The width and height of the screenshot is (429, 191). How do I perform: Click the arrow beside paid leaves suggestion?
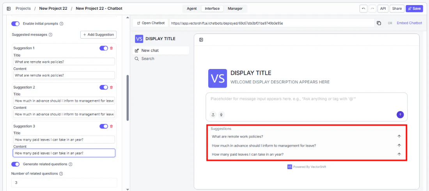399,154
